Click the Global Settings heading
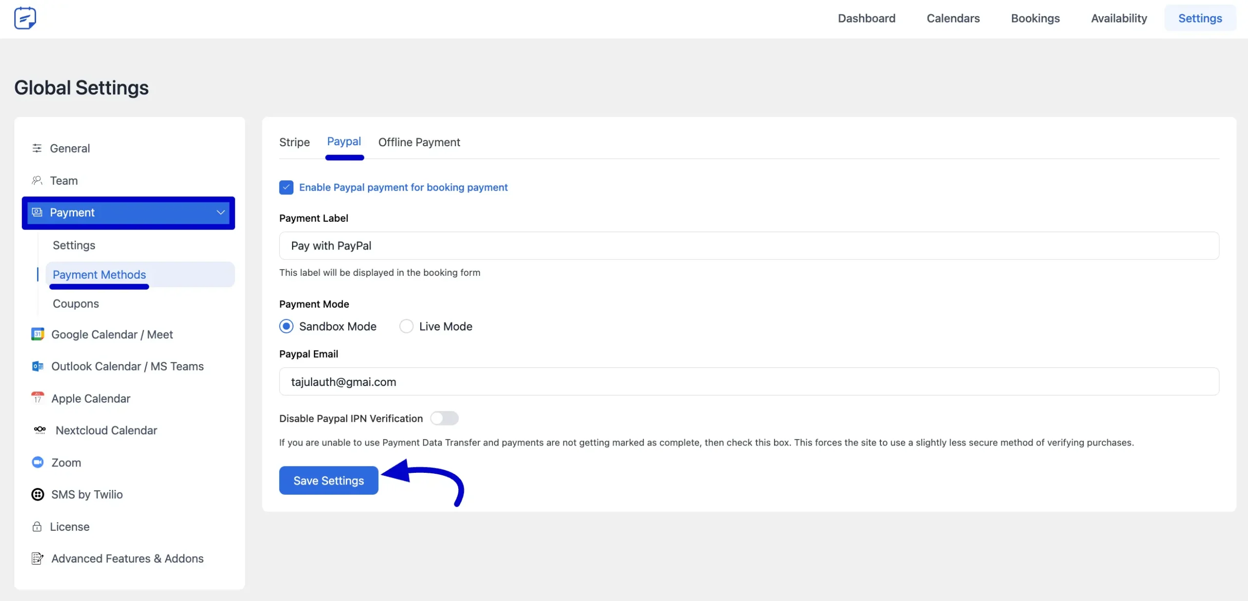This screenshot has width=1248, height=601. pos(81,88)
